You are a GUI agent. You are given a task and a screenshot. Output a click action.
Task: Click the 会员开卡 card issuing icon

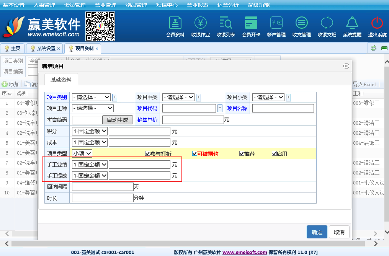[x=251, y=23]
